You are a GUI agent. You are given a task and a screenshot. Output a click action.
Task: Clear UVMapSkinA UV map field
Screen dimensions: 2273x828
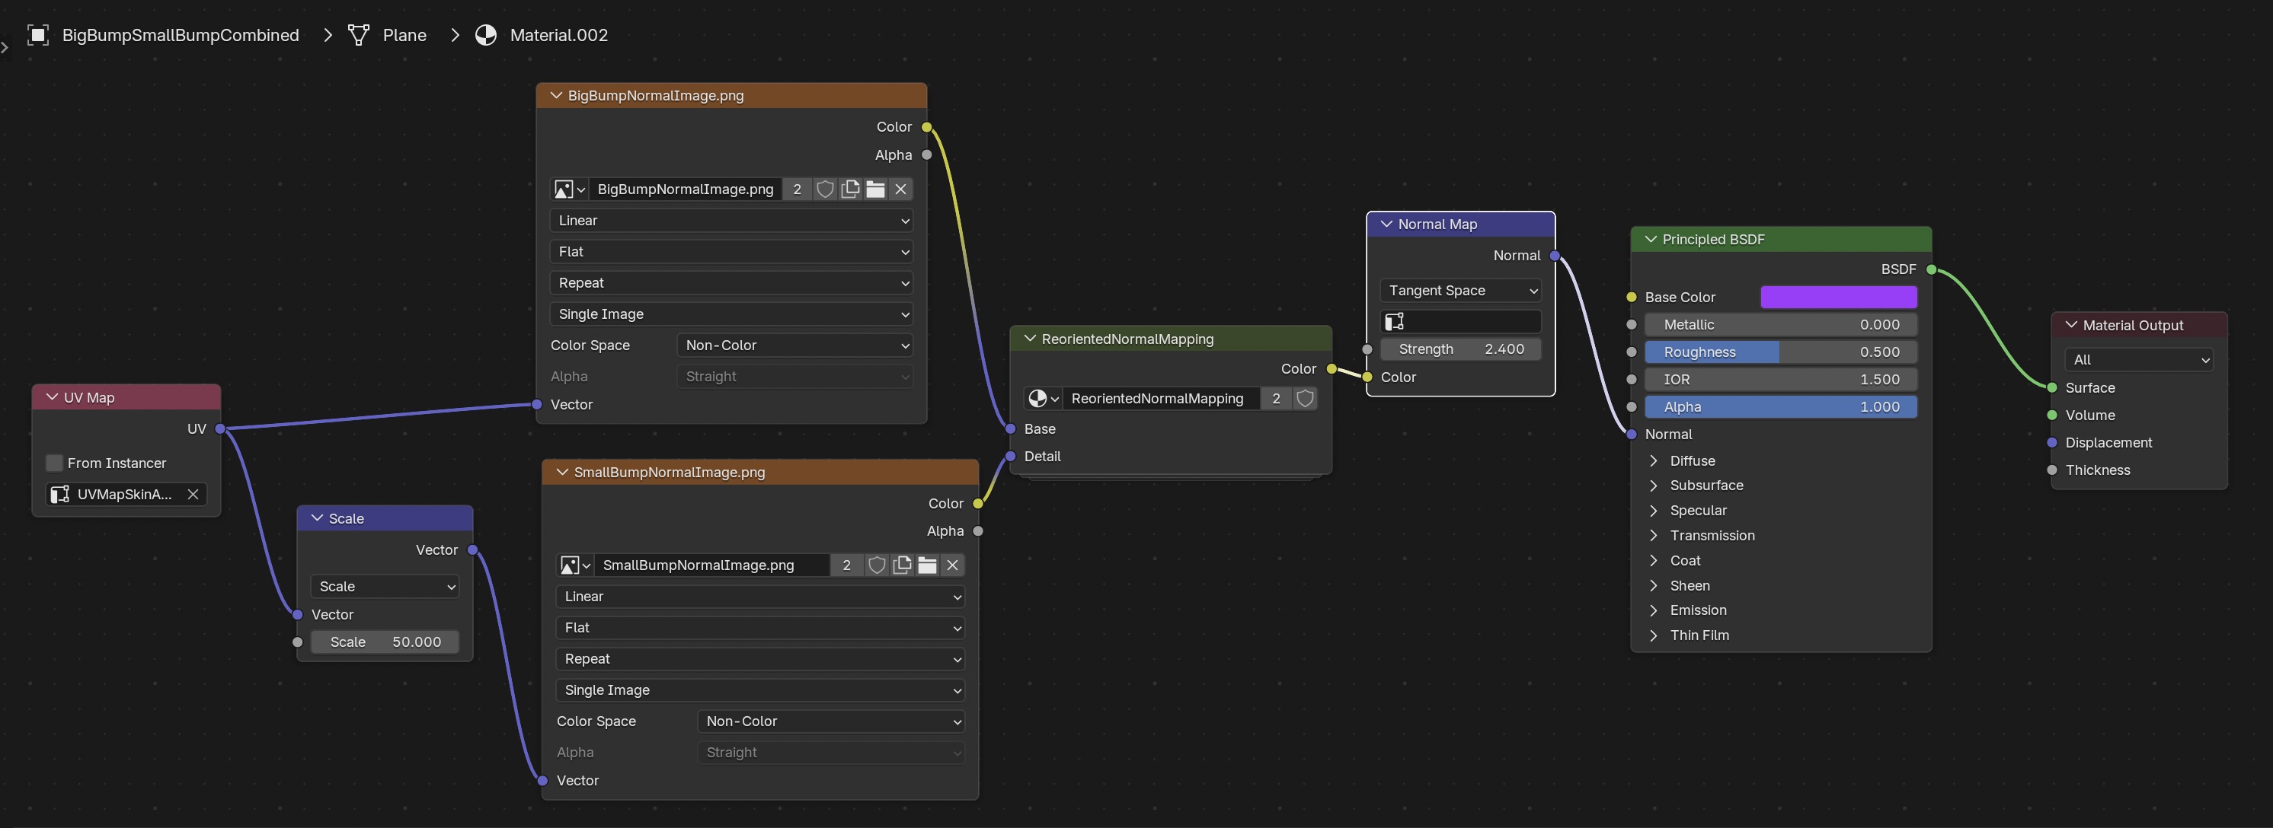pos(193,495)
